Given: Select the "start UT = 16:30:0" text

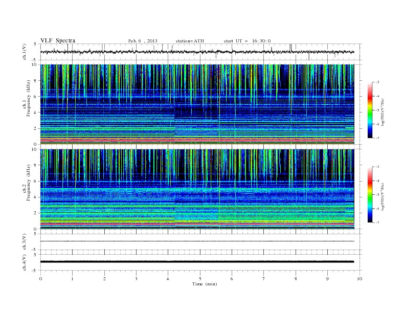Looking at the screenshot, I should (247, 41).
